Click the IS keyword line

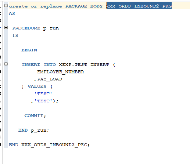tap(15, 36)
